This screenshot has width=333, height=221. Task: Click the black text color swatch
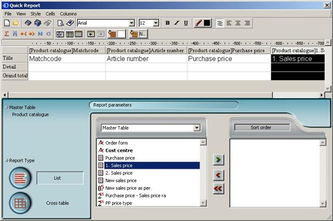tap(207, 23)
